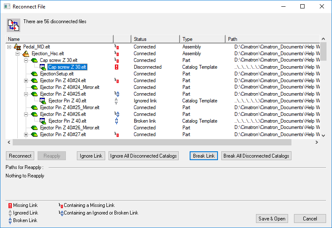This screenshot has width=332, height=228.
Task: Sort by the Path column header
Action: [273, 39]
